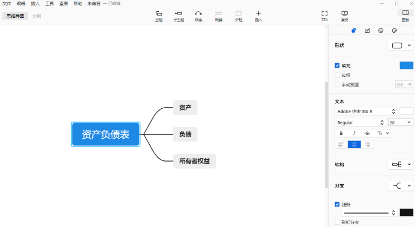Open the notes tab with pencil icon

(x=367, y=31)
